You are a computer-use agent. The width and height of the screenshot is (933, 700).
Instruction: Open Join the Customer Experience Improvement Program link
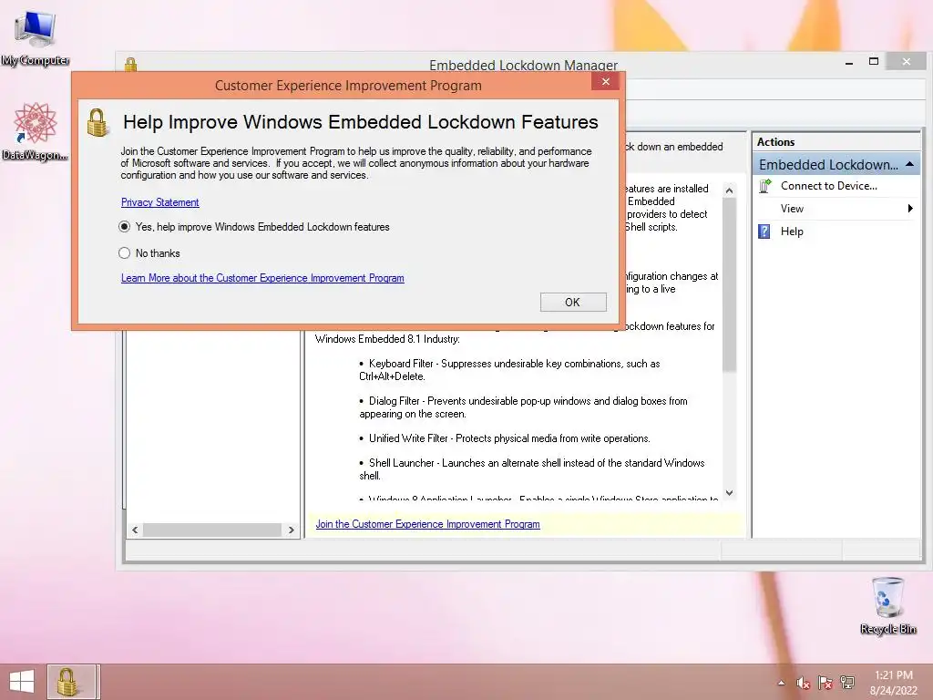point(428,524)
